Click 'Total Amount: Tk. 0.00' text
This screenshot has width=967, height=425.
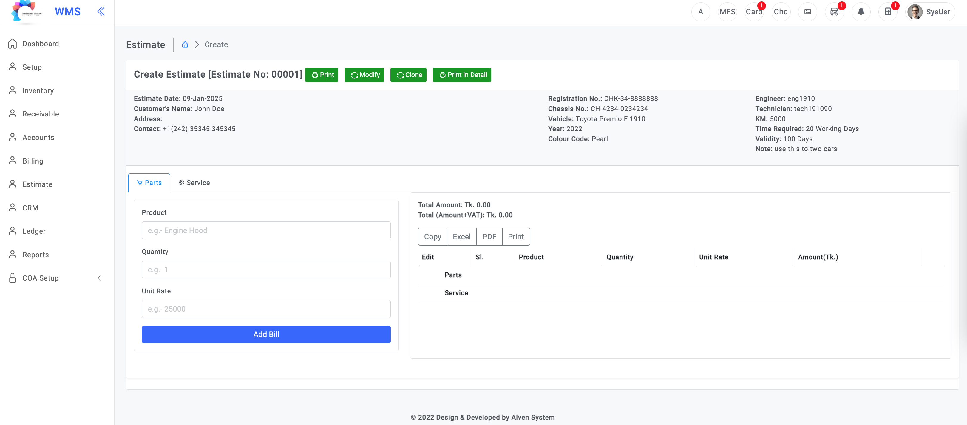(454, 205)
